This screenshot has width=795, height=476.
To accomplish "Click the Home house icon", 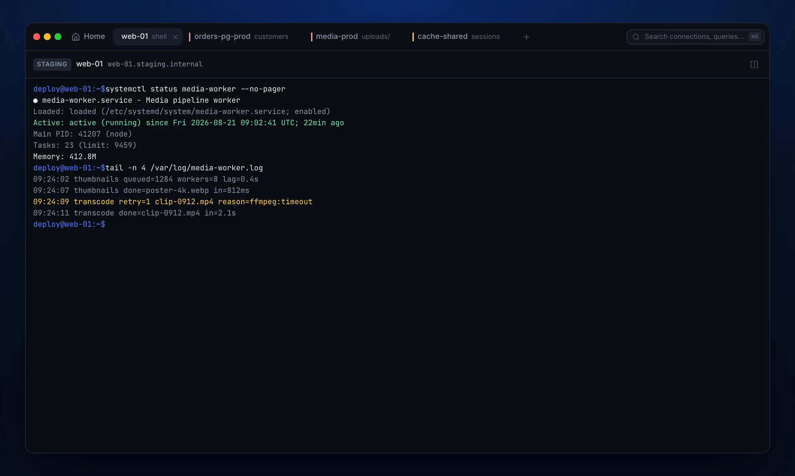I will [76, 37].
